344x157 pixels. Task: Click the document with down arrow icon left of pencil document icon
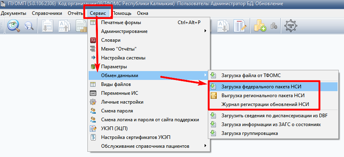pyautogui.click(x=223, y=26)
